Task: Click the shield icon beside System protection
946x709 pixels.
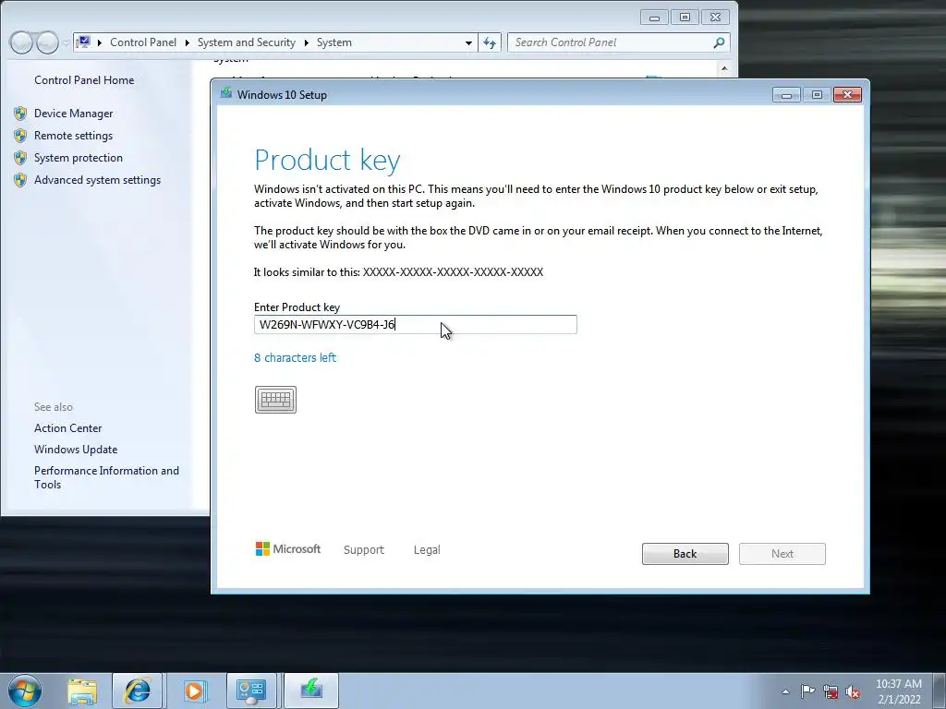Action: tap(20, 158)
